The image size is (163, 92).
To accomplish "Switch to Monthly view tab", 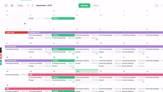I will coord(84,6).
